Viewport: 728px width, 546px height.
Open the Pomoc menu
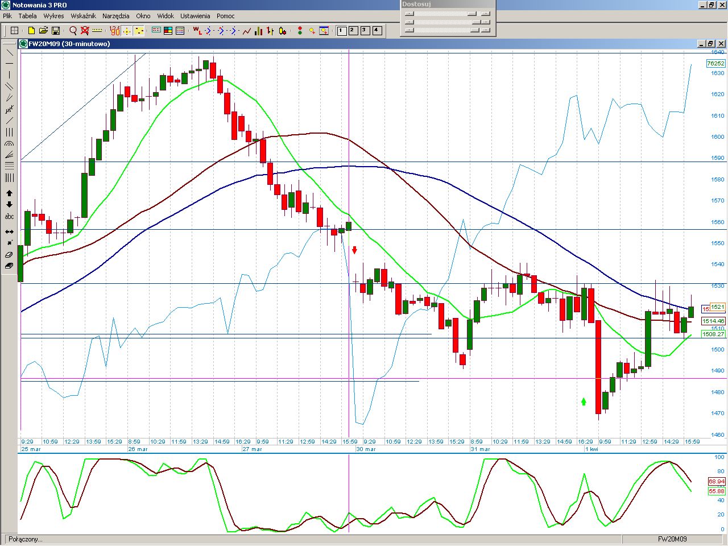pos(226,16)
